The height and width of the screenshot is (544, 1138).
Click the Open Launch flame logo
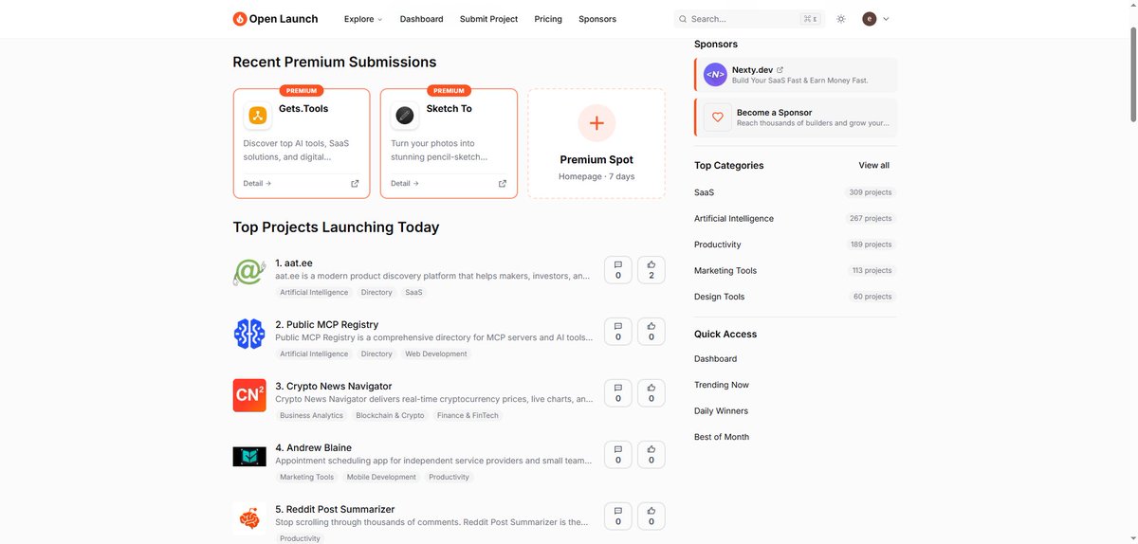(x=240, y=19)
